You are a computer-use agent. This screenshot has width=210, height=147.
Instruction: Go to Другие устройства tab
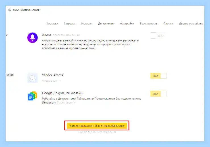pyautogui.click(x=191, y=24)
